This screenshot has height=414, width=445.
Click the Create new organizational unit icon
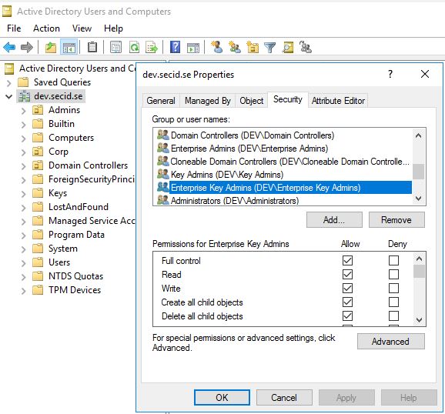[x=253, y=47]
